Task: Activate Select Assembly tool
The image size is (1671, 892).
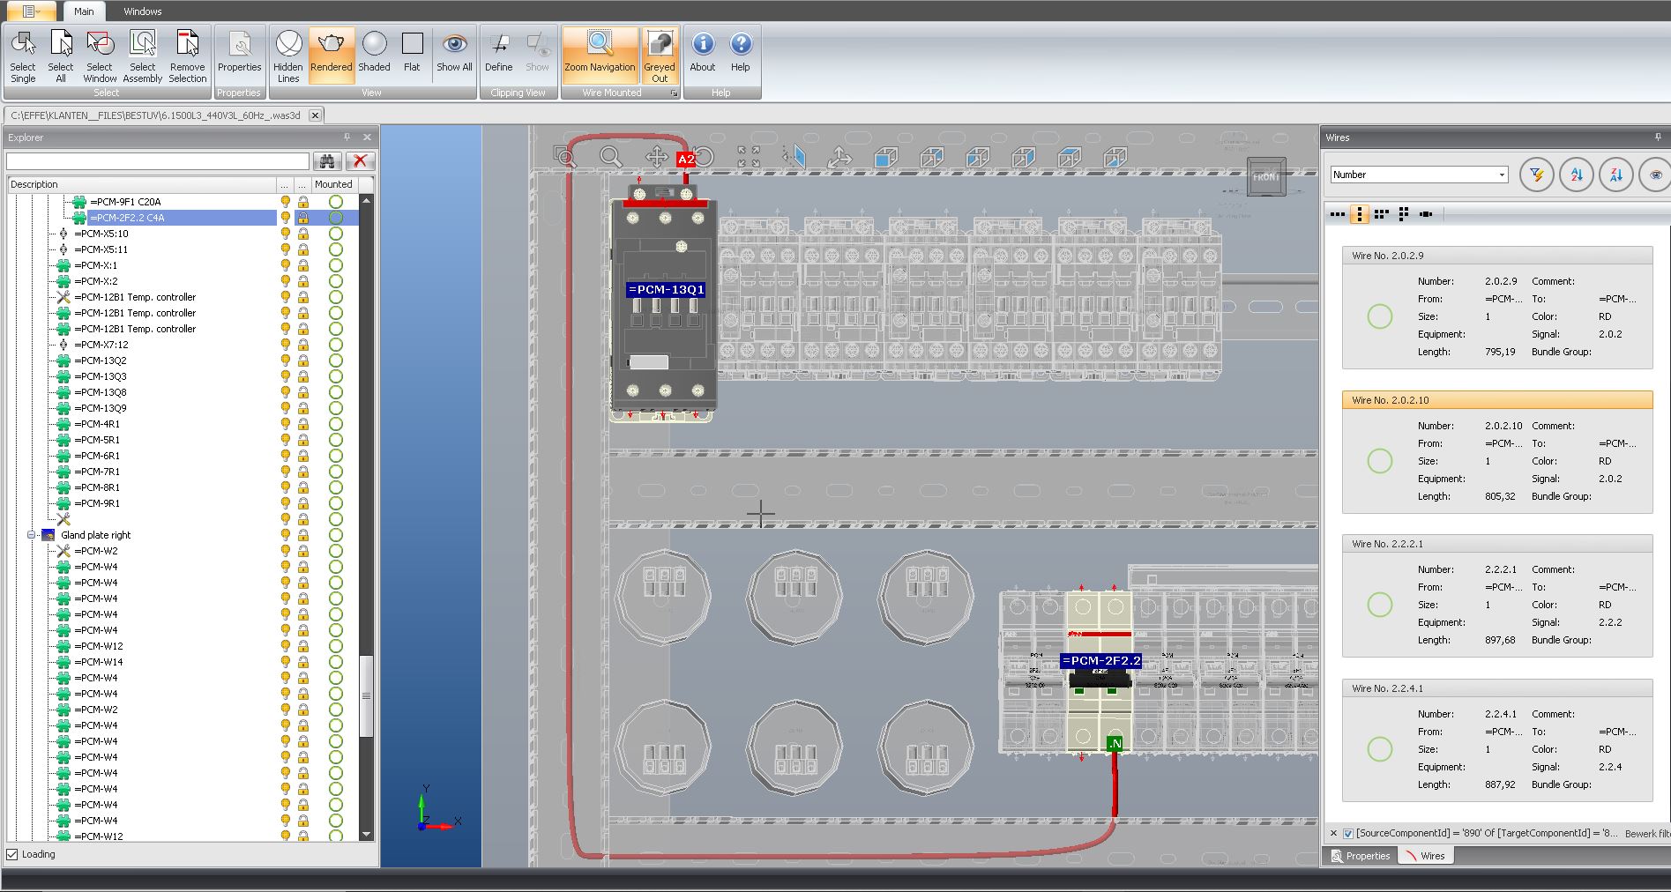Action: [143, 56]
